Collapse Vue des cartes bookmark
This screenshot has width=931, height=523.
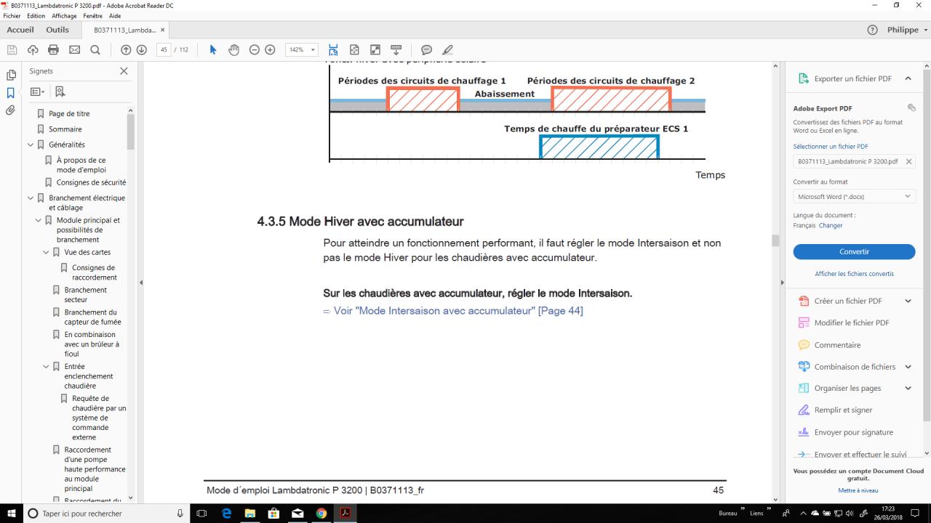click(x=46, y=252)
